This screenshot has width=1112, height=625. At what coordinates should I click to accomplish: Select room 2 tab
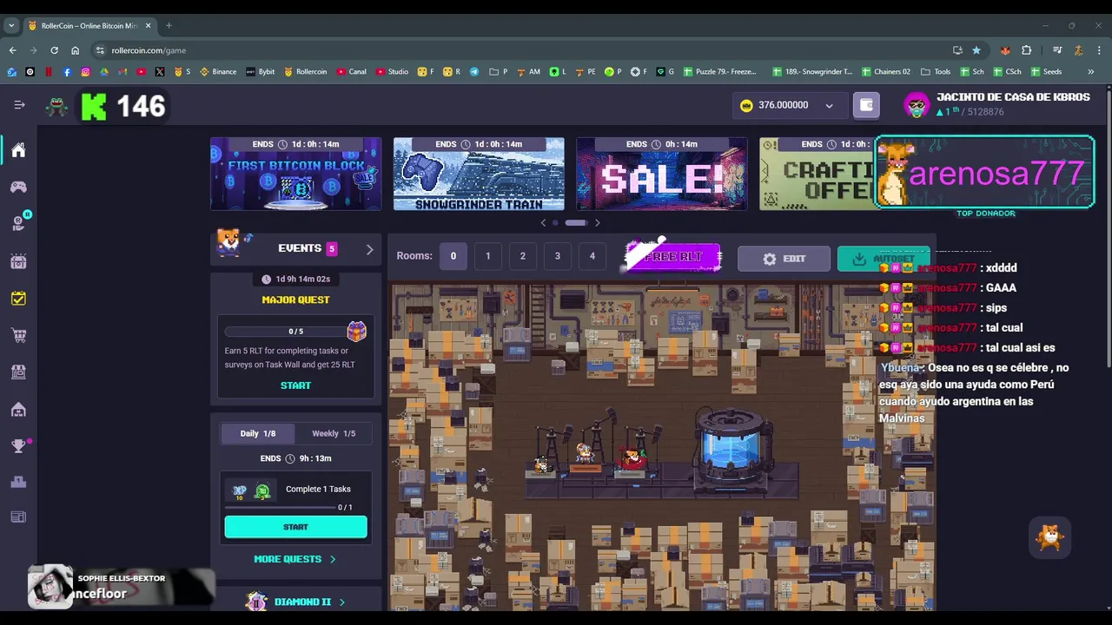click(x=522, y=256)
